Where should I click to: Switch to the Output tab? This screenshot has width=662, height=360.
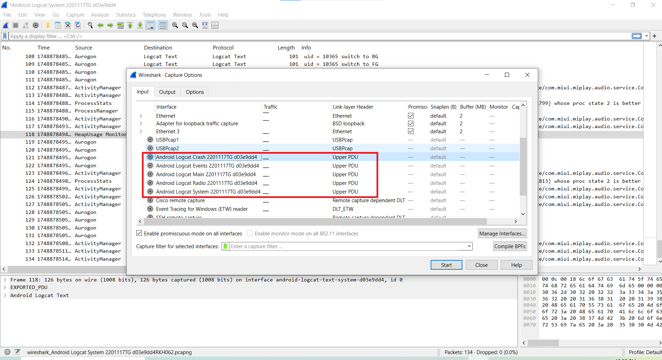[167, 92]
